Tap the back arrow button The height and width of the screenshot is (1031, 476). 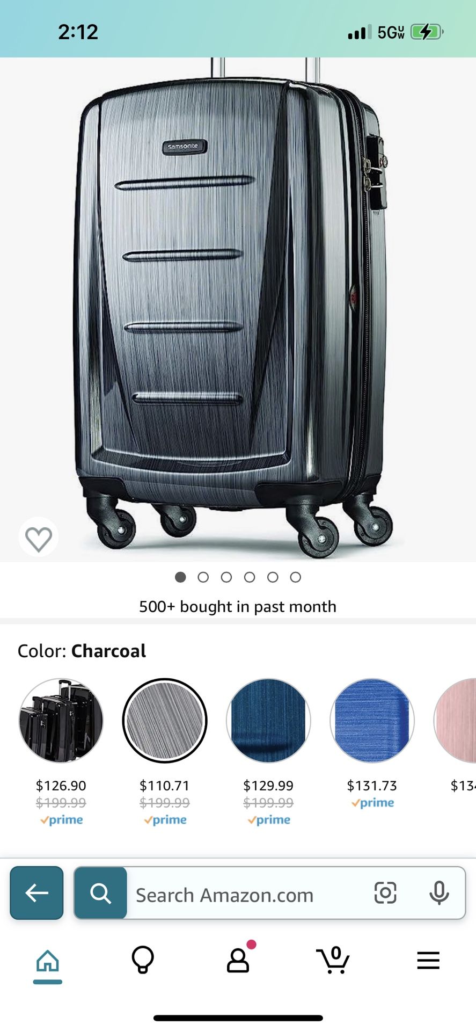pyautogui.click(x=36, y=893)
